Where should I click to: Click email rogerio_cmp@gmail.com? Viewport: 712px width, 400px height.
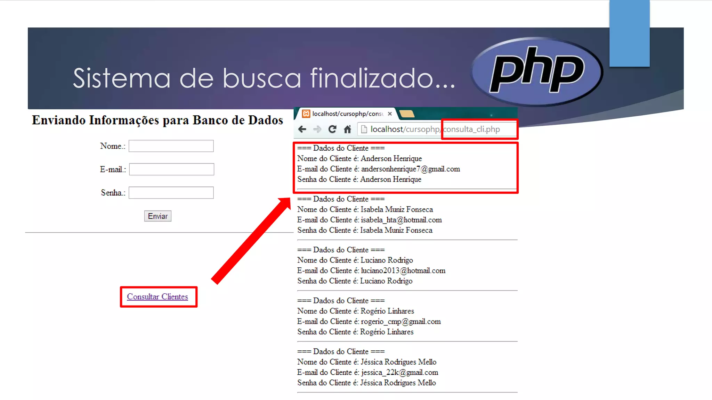pyautogui.click(x=401, y=321)
